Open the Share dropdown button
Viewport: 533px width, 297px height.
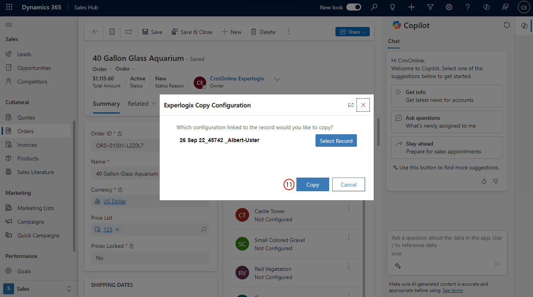(353, 32)
